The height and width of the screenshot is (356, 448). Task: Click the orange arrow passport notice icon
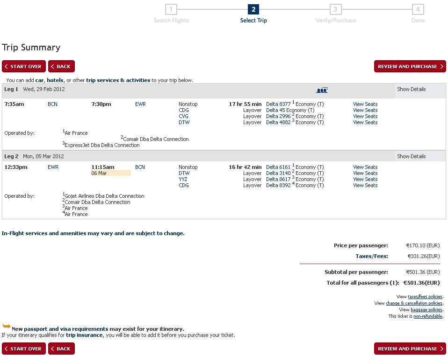7,326
